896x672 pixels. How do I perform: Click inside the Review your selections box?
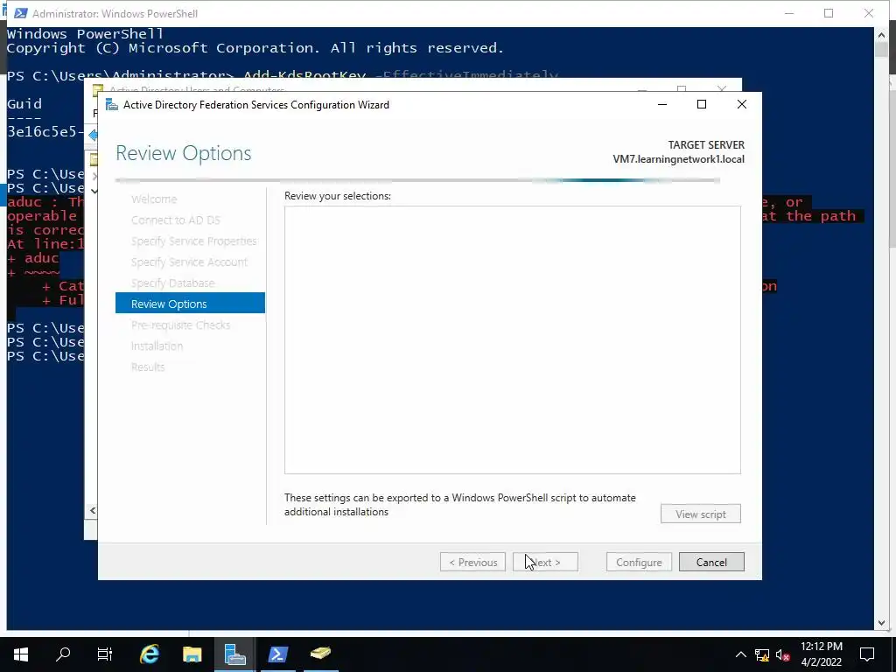click(x=513, y=340)
